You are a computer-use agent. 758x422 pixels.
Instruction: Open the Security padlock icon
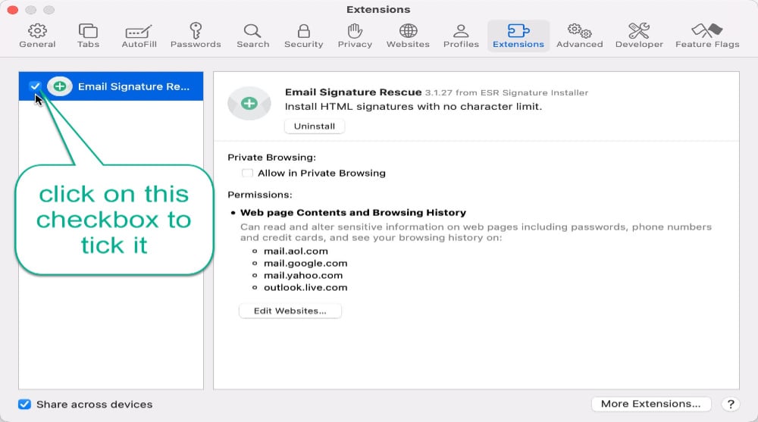coord(304,31)
